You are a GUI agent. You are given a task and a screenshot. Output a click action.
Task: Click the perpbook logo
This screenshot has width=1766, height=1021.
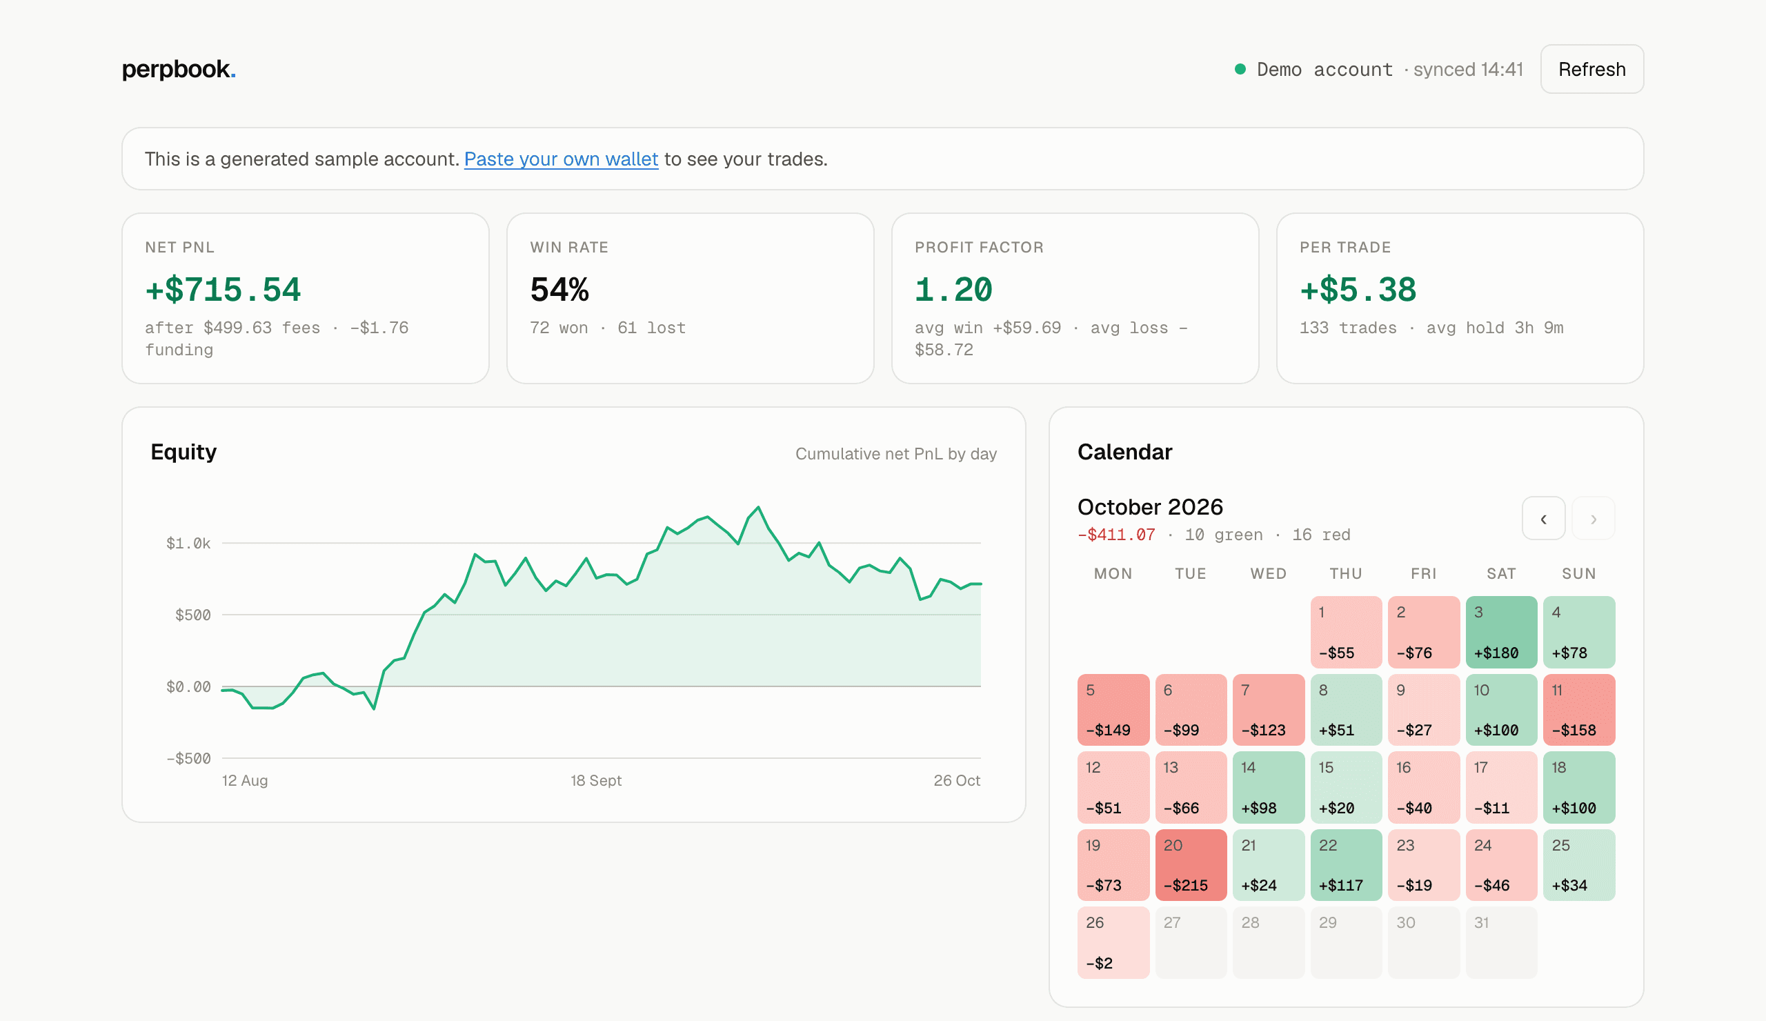(x=179, y=69)
